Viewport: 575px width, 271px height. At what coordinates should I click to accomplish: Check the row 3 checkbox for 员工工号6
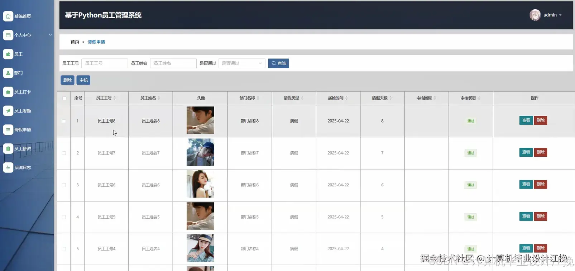[64, 185]
